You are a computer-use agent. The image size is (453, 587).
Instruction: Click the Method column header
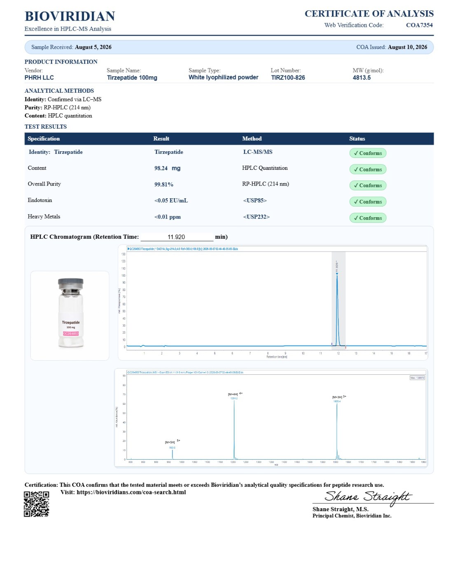point(252,139)
